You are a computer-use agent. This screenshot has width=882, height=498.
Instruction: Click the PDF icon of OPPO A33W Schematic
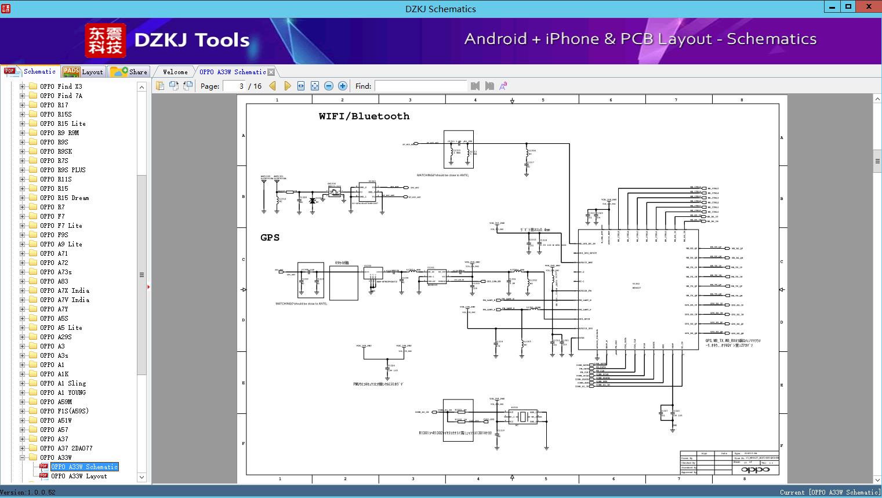pyautogui.click(x=43, y=466)
